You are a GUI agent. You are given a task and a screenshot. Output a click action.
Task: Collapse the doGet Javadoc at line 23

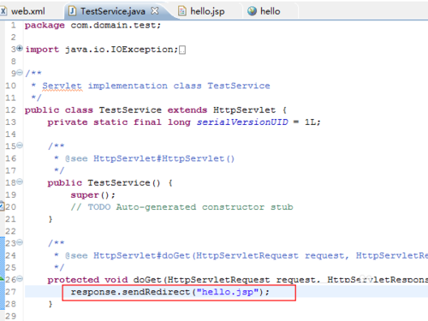click(20, 242)
